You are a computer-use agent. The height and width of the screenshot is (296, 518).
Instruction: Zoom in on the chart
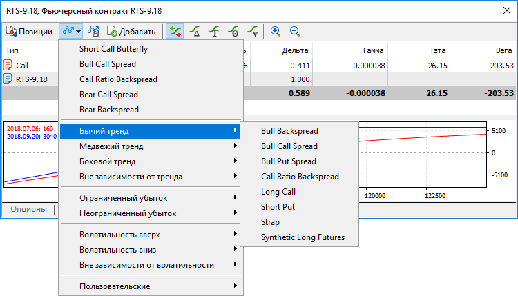pos(276,31)
